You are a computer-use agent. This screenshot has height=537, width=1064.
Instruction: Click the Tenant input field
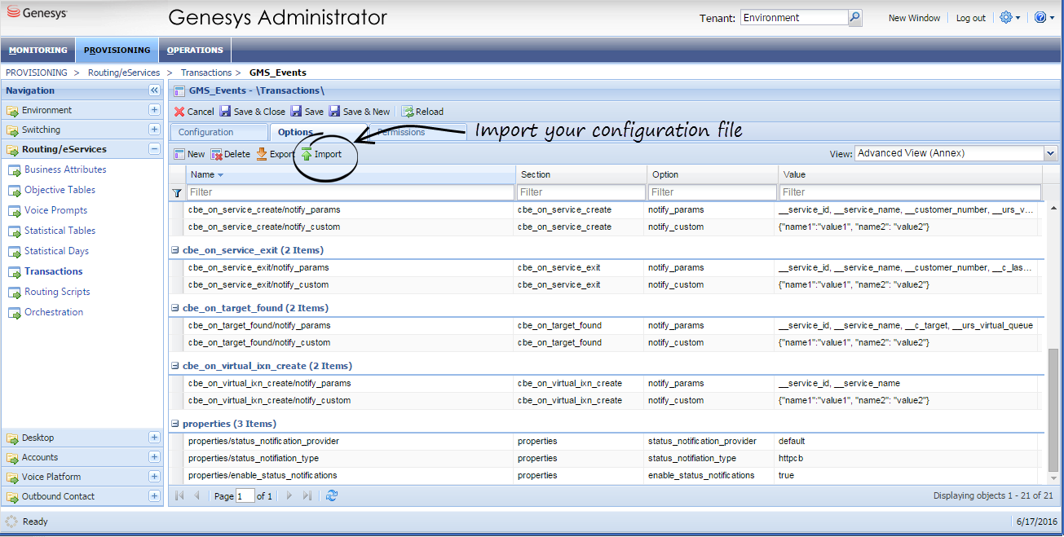(794, 18)
